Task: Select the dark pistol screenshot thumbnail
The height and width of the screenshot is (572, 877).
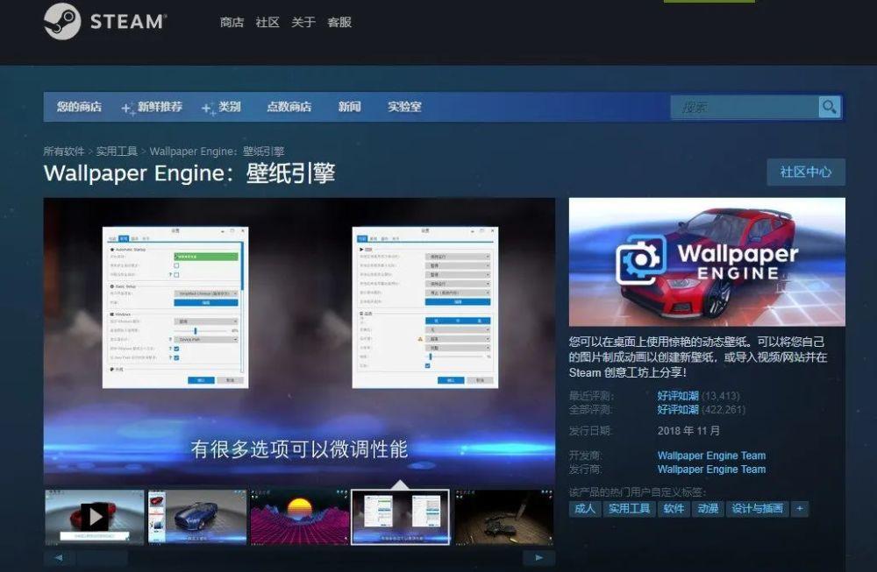Action: (504, 517)
